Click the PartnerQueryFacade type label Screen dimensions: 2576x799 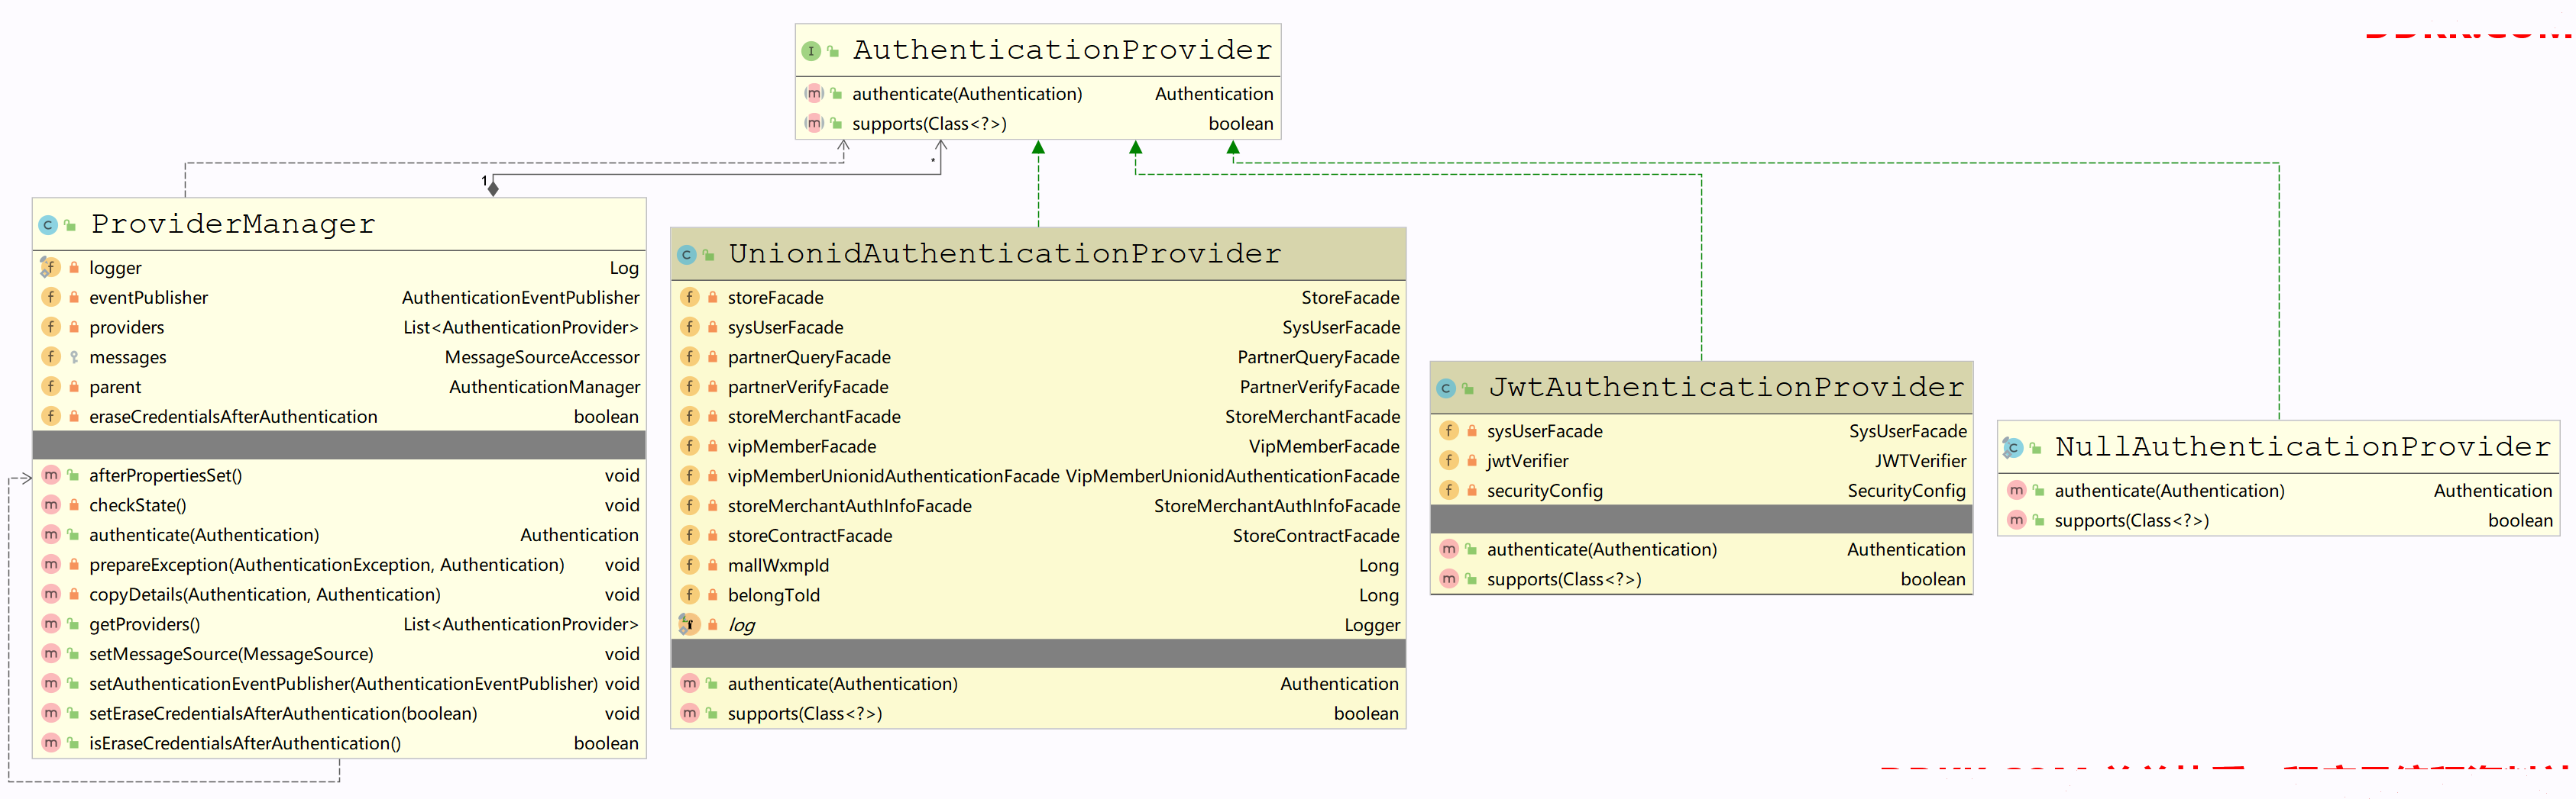(x=1318, y=358)
